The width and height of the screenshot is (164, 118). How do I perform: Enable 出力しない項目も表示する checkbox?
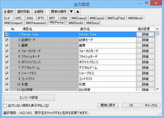[5, 106]
